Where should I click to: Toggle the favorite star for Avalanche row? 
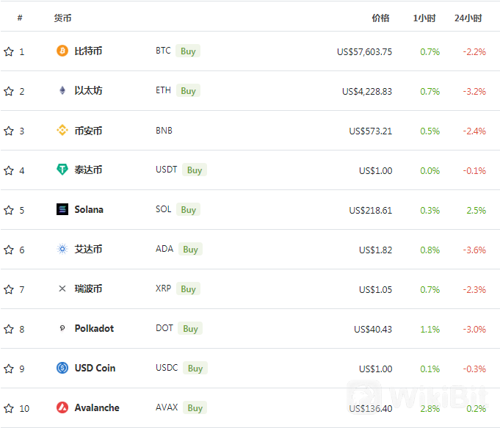9,408
